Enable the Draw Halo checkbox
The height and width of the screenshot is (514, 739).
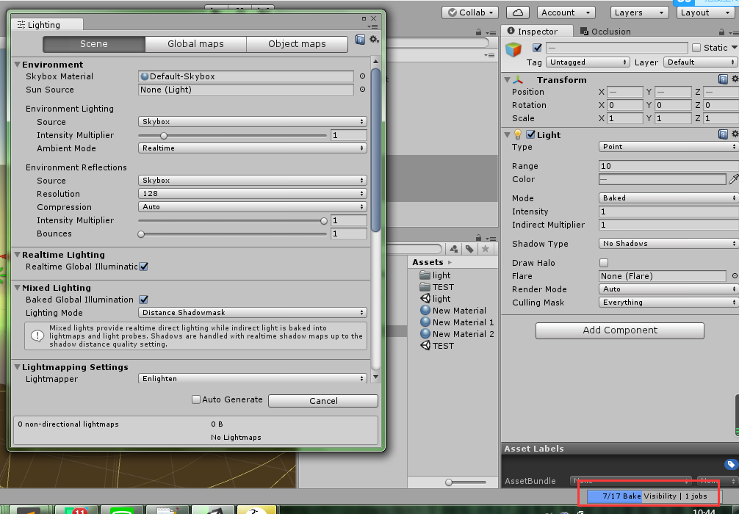tap(604, 263)
